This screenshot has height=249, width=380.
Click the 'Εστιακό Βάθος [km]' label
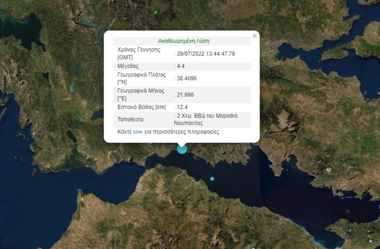141,107
